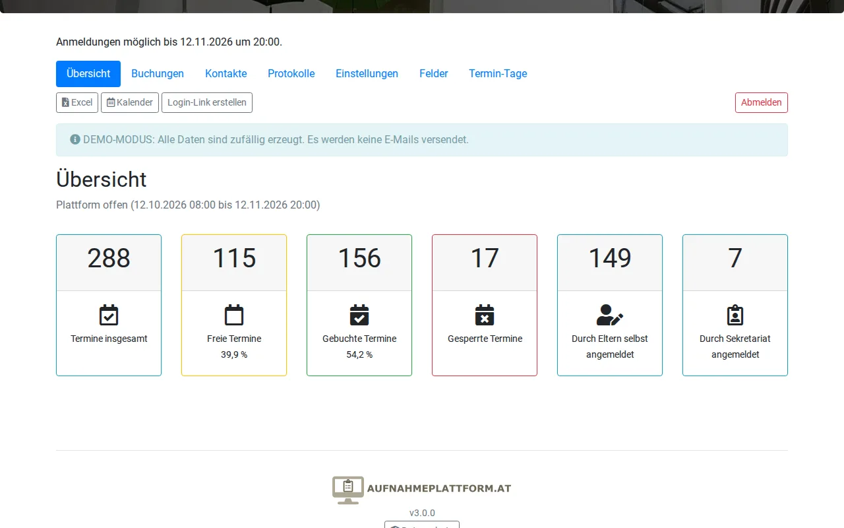Click the Übersicht page heading
844x528 pixels.
click(102, 180)
